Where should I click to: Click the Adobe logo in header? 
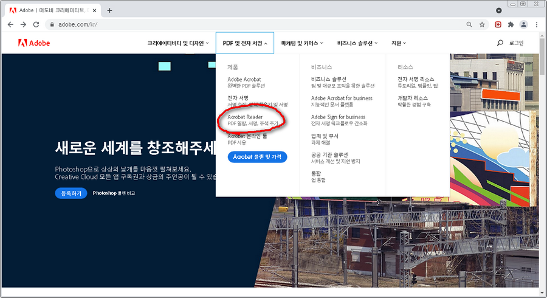pos(34,43)
